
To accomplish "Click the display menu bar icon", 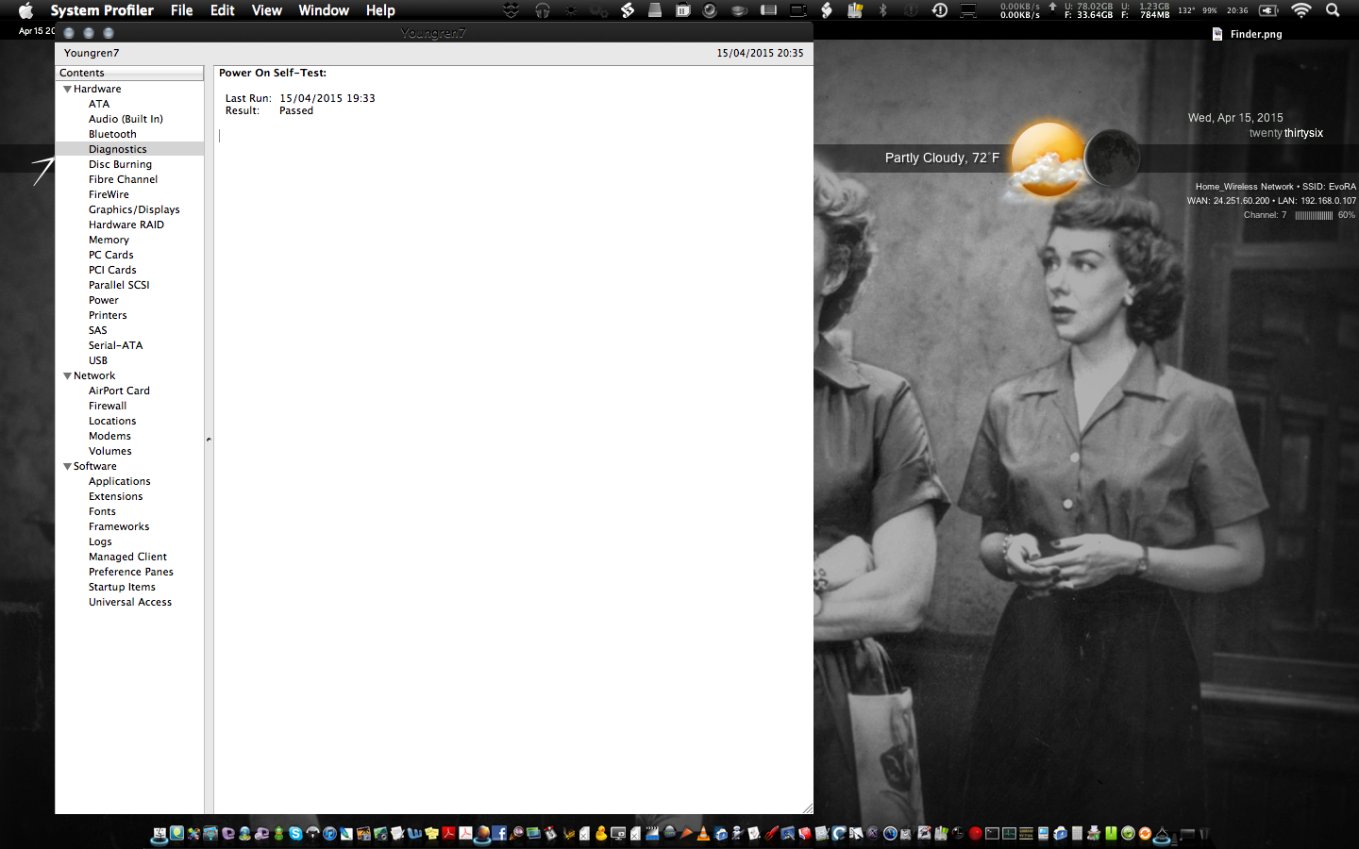I will pyautogui.click(x=968, y=10).
